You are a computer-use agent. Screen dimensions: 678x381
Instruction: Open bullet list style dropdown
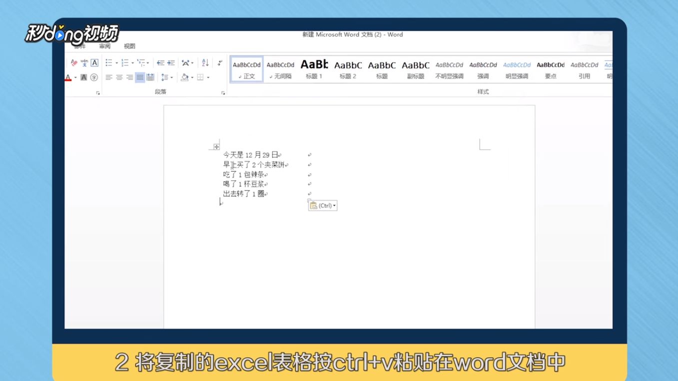click(116, 63)
